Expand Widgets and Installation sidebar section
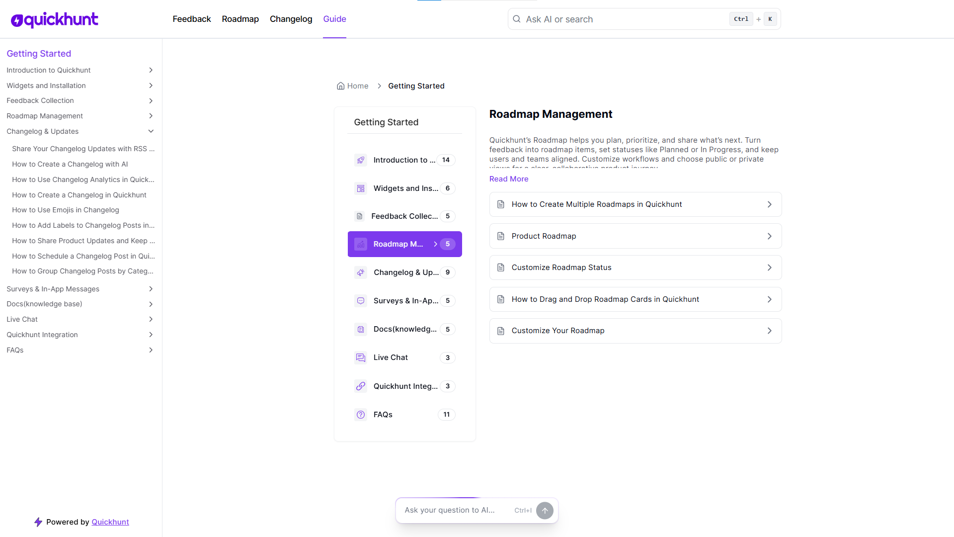The image size is (954, 537). click(151, 86)
